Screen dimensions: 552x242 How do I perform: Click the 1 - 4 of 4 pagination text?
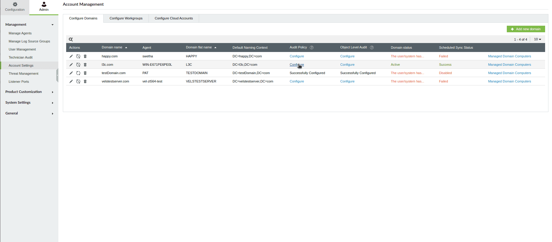pos(521,39)
